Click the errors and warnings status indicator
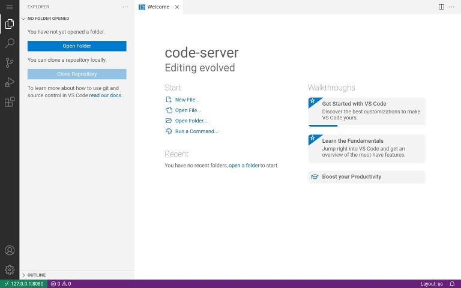 (61, 284)
